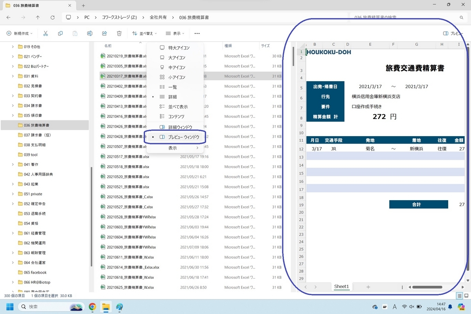The image size is (471, 314).
Task: Switch to details view icon in status bar
Action: (x=459, y=296)
